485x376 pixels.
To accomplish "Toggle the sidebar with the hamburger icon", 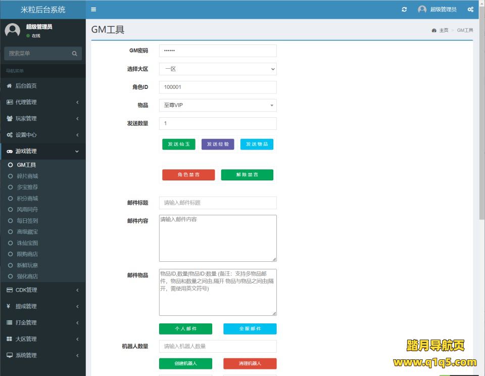I will coord(93,10).
